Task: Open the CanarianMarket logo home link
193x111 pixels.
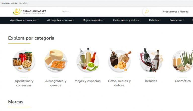Action: coord(29,12)
